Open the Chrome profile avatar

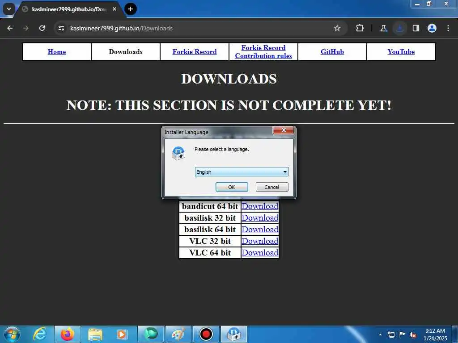(x=432, y=28)
